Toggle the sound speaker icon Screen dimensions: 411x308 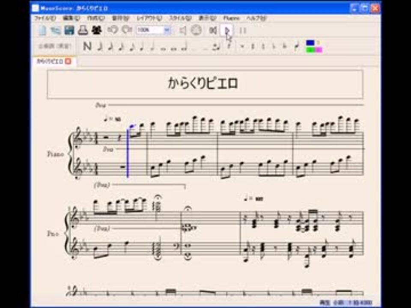[x=183, y=30]
